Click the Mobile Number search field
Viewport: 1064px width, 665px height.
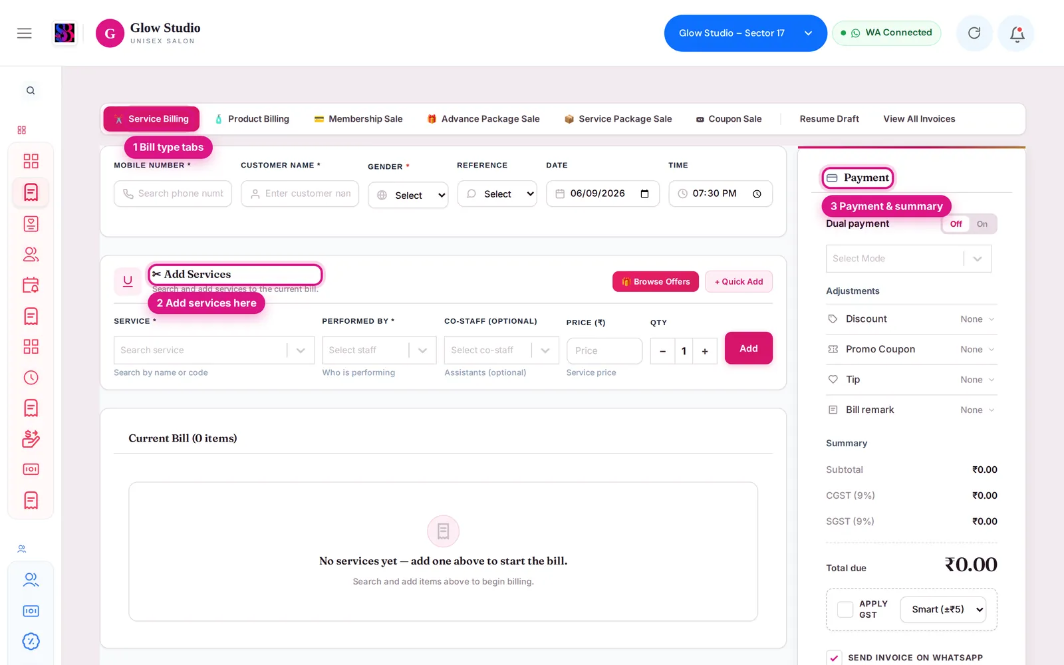point(173,194)
